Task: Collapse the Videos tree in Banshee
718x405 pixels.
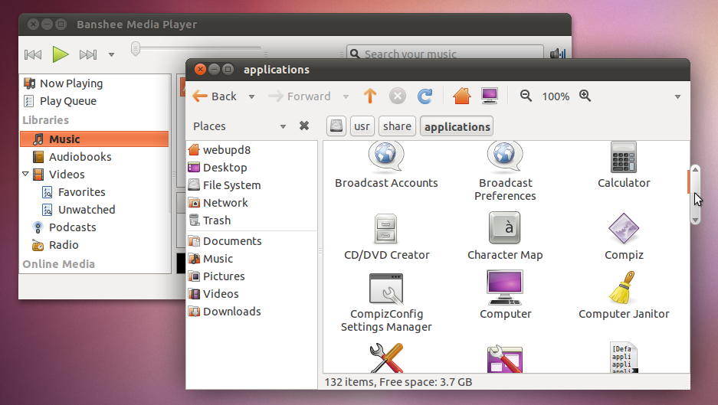Action: 25,174
